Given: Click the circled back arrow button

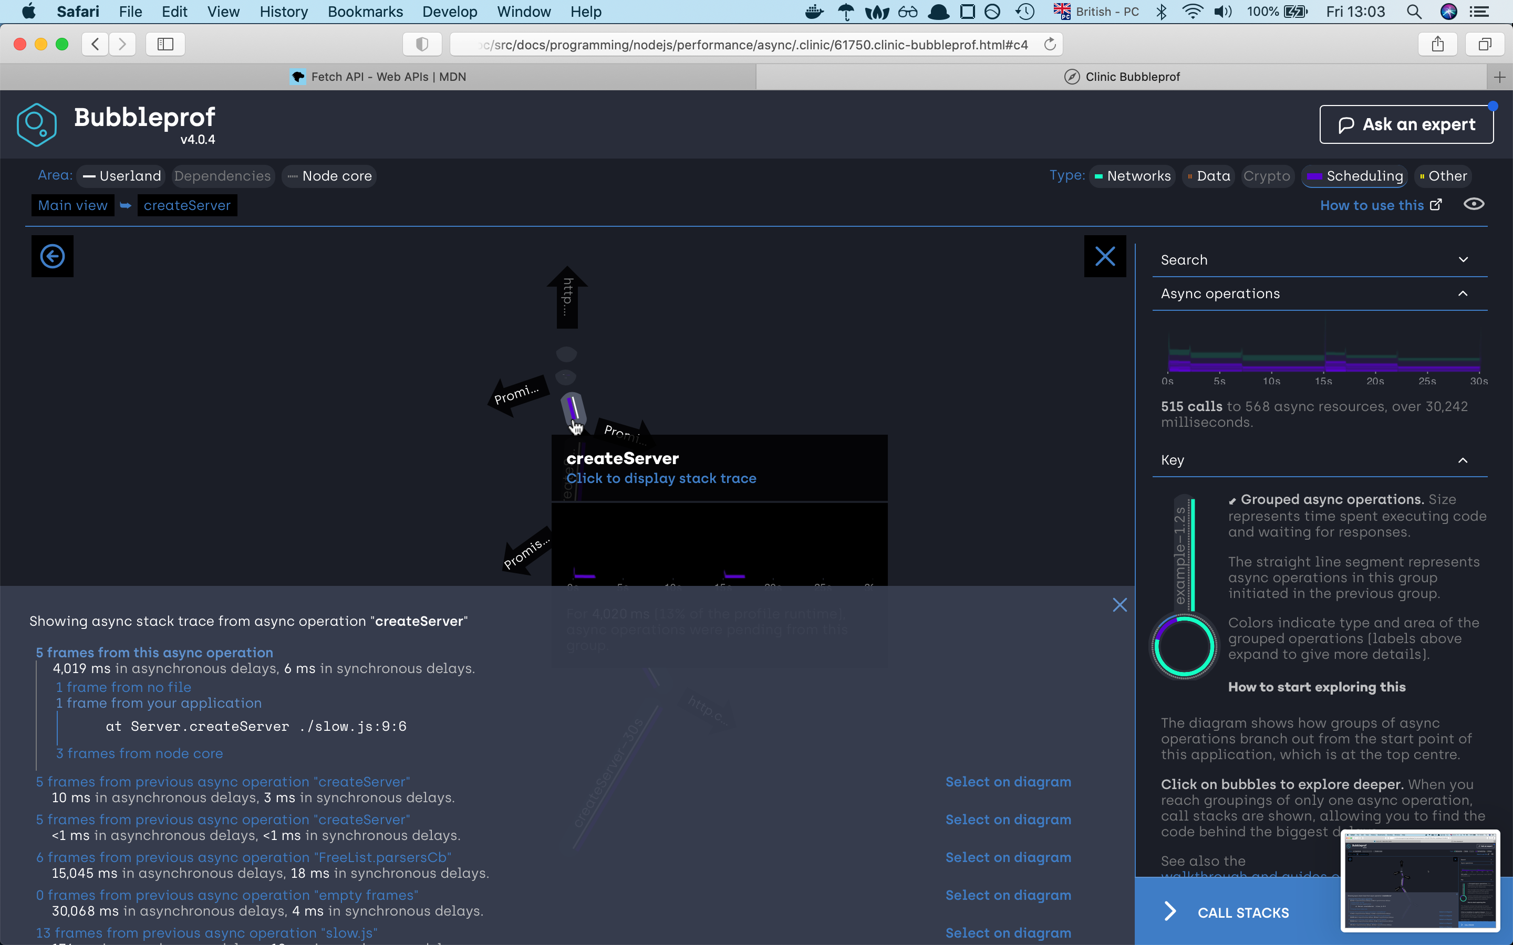Looking at the screenshot, I should pos(53,256).
